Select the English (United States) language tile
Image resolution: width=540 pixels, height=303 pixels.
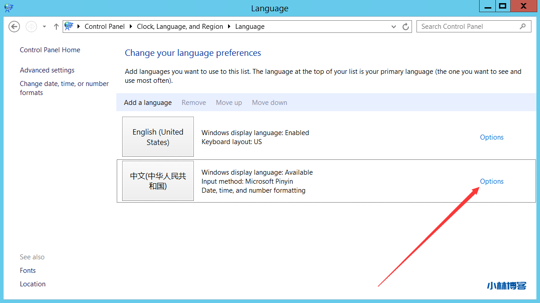coord(158,137)
